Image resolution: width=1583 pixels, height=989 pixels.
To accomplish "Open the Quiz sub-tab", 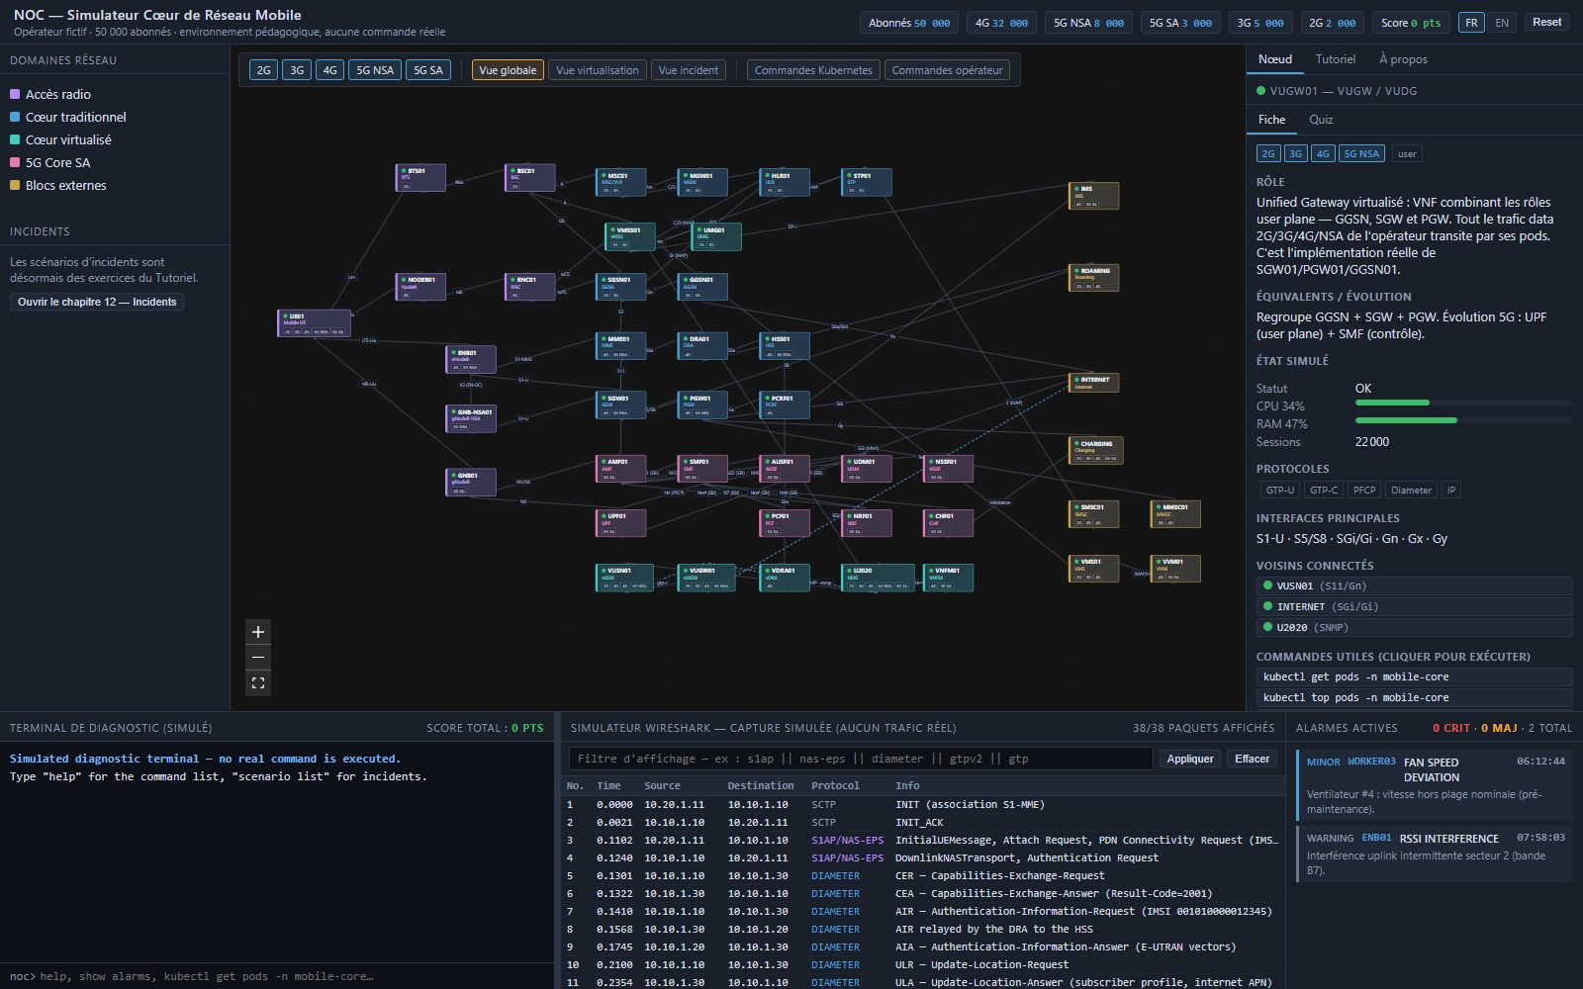I will coord(1321,120).
